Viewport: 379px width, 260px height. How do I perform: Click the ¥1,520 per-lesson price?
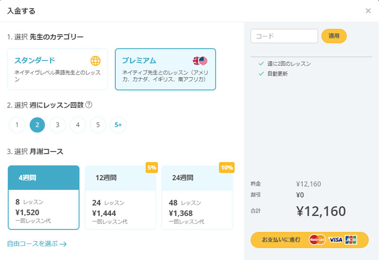tap(27, 212)
